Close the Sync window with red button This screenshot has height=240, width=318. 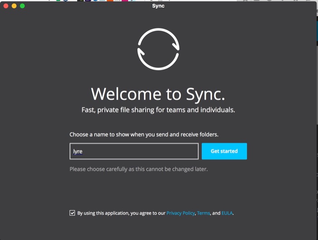[6, 6]
